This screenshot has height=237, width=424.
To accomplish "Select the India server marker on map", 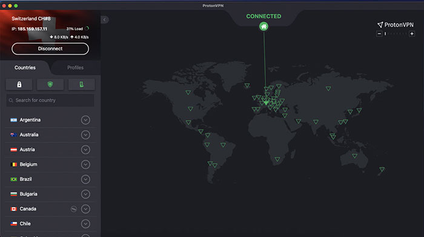I will point(316,122).
